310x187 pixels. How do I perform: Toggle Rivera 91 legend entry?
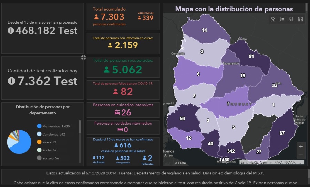point(49,142)
